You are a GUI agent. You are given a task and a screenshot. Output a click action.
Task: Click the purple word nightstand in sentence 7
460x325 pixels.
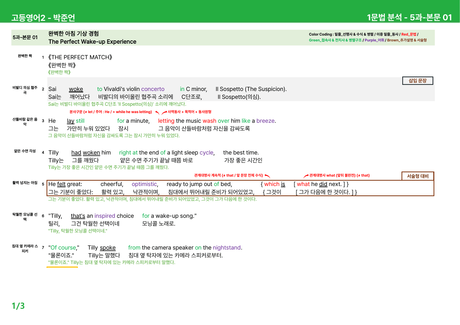click(227, 247)
